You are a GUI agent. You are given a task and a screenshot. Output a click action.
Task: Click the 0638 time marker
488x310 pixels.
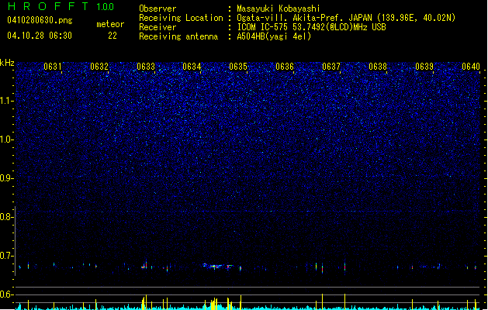pos(378,67)
